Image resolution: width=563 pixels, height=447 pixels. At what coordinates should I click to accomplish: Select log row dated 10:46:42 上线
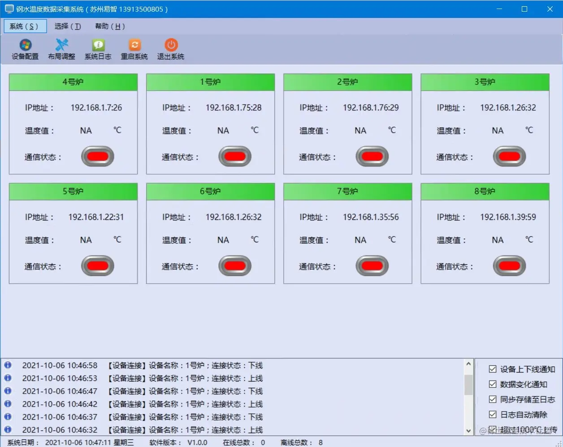click(x=232, y=403)
